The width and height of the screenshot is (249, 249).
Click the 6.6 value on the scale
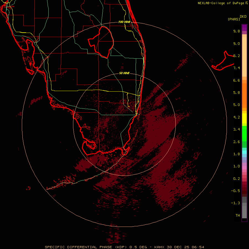click(237, 80)
